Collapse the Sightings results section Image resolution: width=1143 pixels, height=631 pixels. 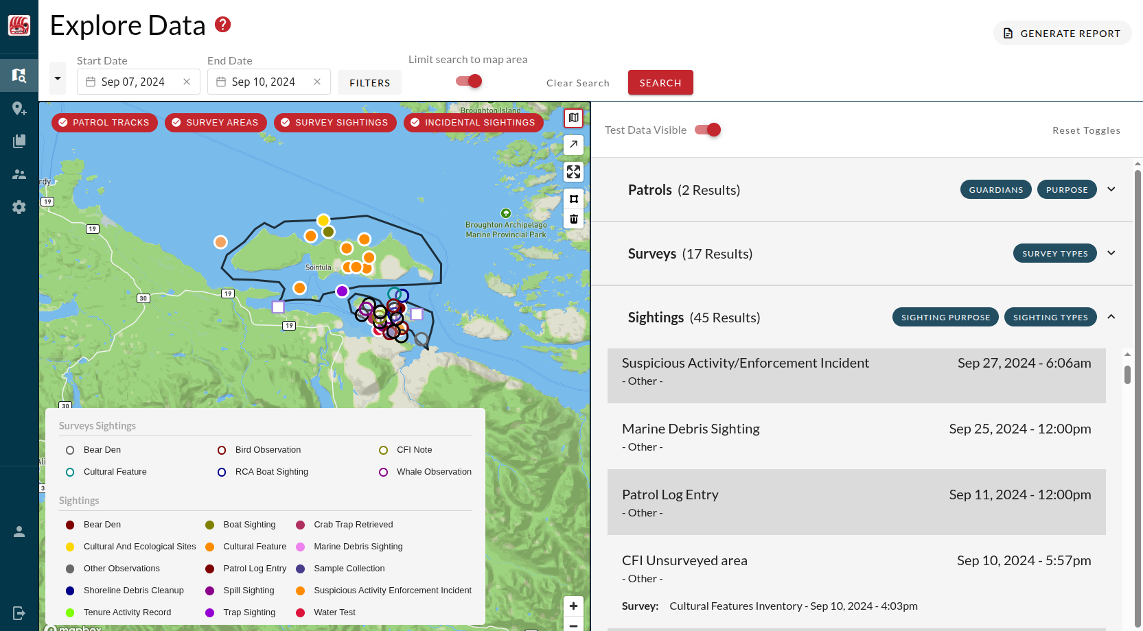1111,317
